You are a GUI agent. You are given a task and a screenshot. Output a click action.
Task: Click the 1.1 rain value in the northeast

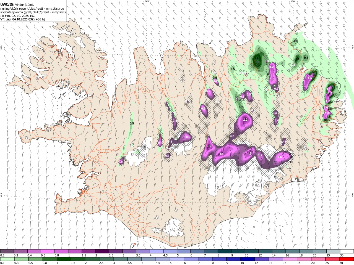tap(298, 59)
